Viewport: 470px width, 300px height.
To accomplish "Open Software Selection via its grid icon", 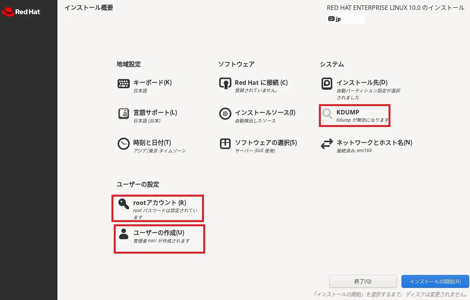I will click(x=225, y=144).
